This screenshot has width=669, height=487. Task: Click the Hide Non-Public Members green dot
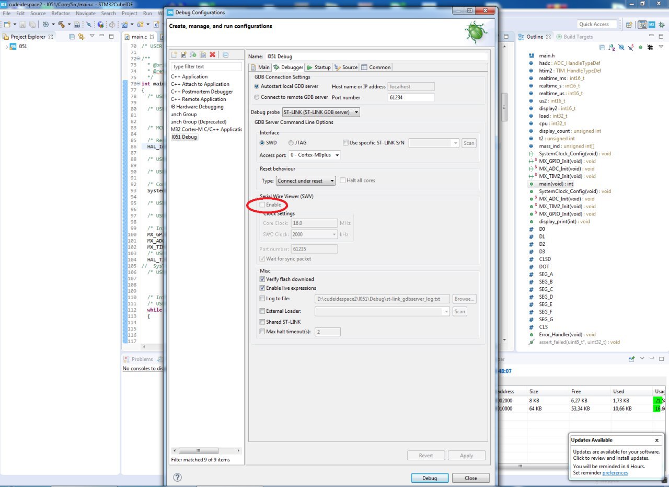point(640,47)
